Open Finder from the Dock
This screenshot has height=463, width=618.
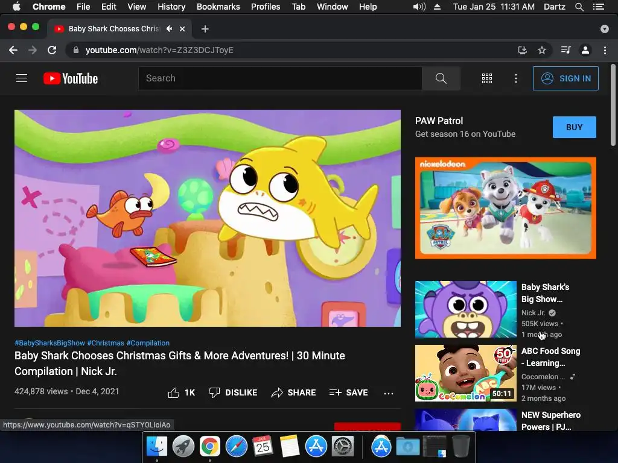click(157, 447)
